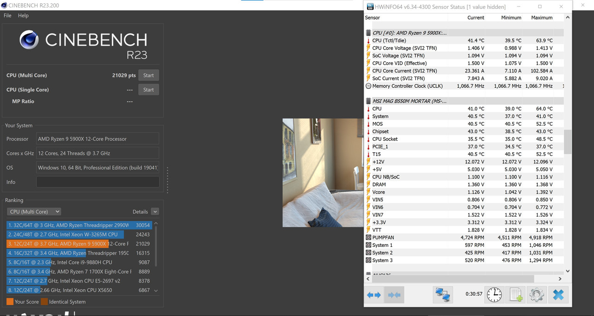Click the Sensor column header
The height and width of the screenshot is (316, 594).
[x=372, y=18]
